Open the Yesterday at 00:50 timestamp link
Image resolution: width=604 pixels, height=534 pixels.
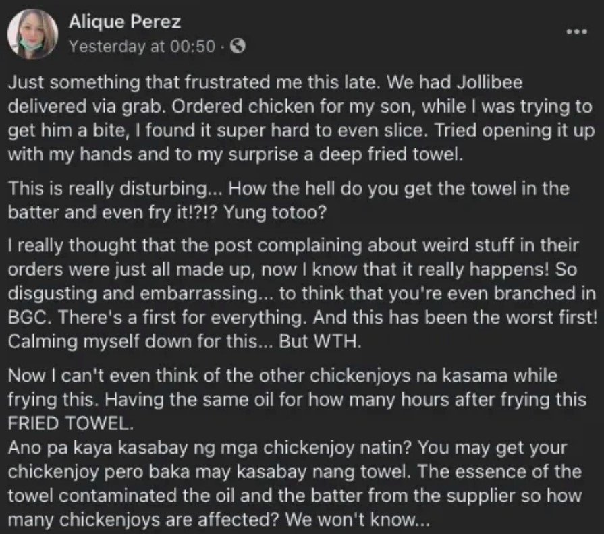point(142,47)
